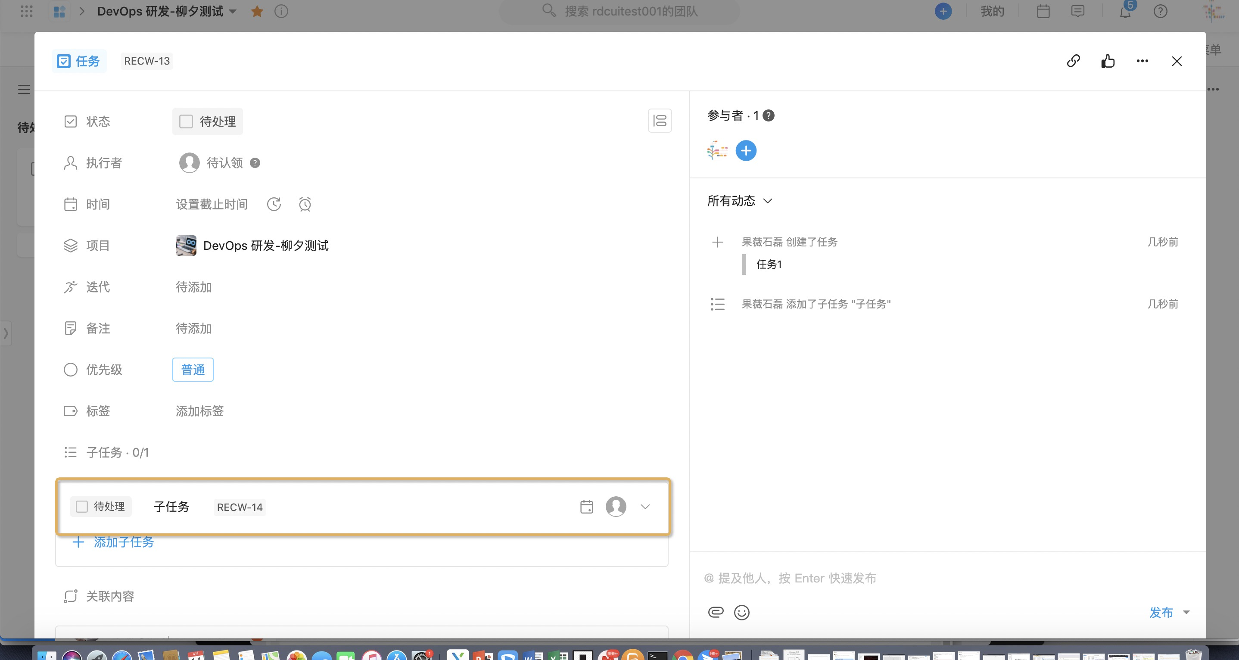
Task: Like the task with thumbs-up icon
Action: [1108, 61]
